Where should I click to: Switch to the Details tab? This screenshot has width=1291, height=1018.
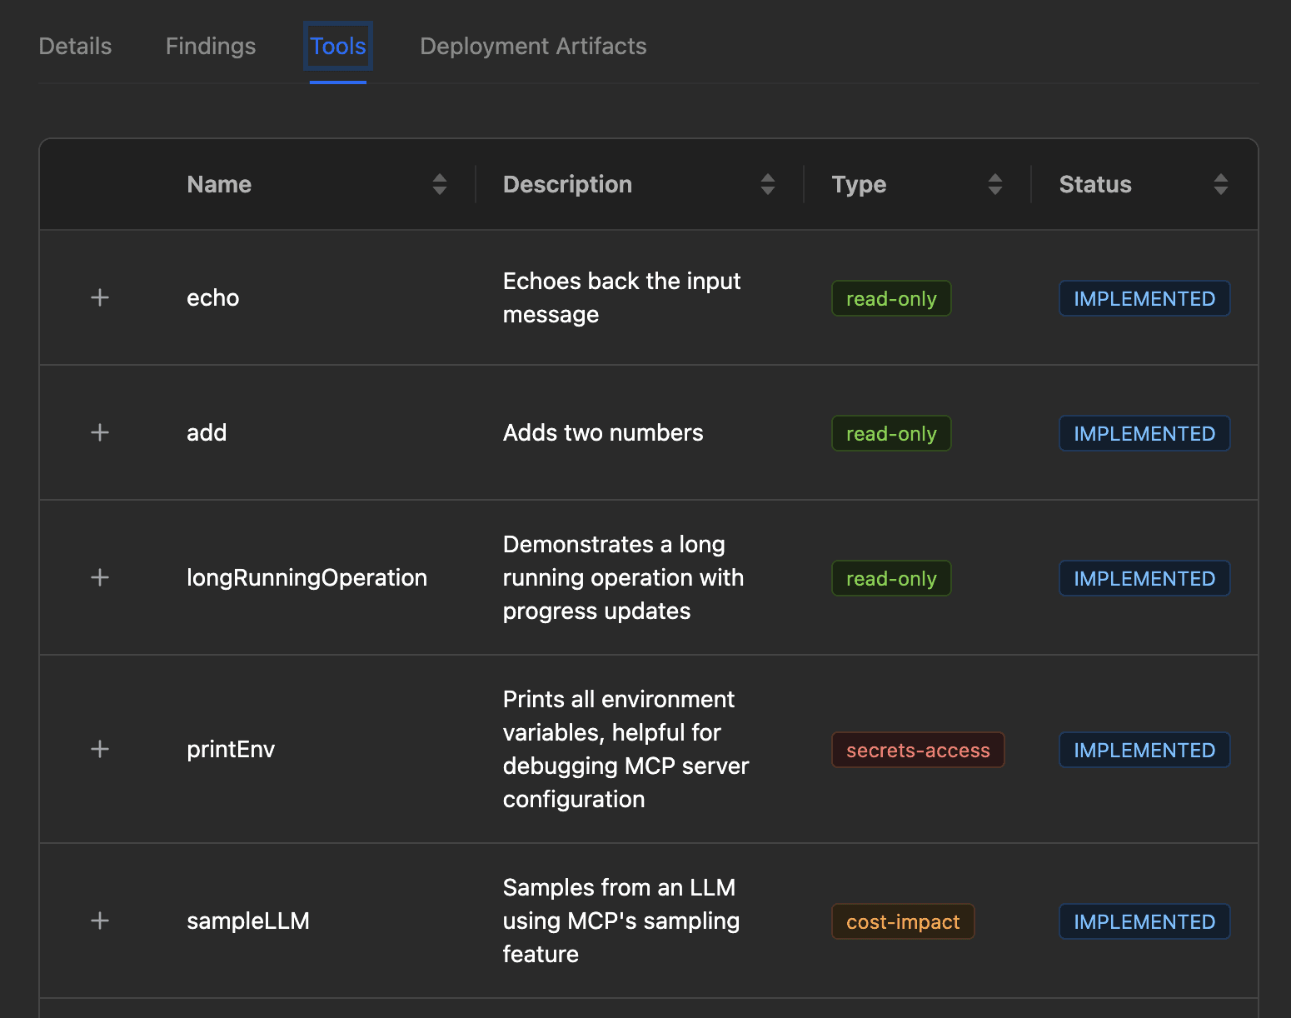[75, 46]
